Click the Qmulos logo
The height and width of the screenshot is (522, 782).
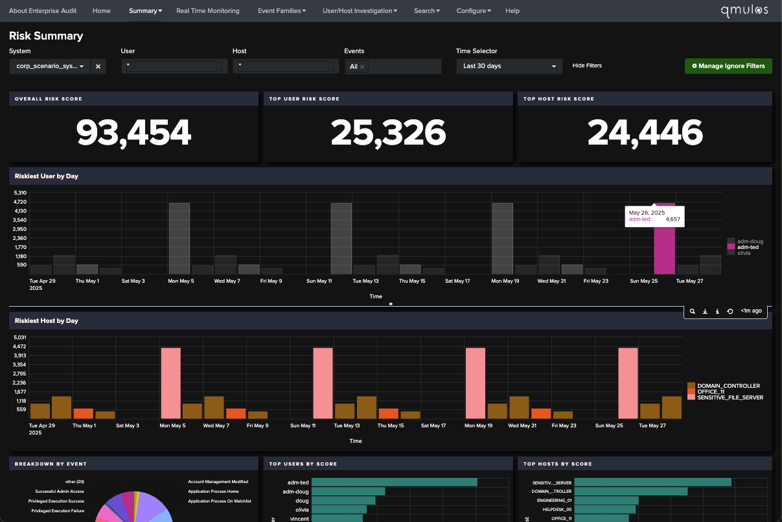744,10
